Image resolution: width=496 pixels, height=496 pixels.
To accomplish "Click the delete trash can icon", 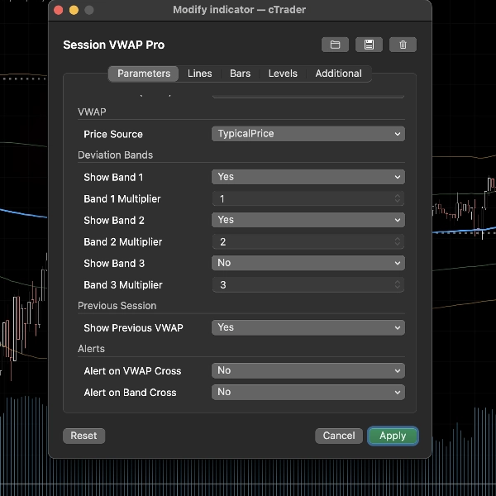I will click(403, 45).
